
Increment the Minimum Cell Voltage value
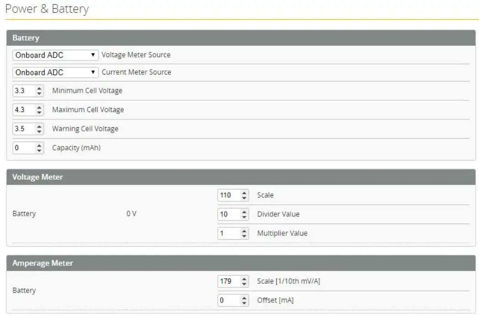point(40,88)
